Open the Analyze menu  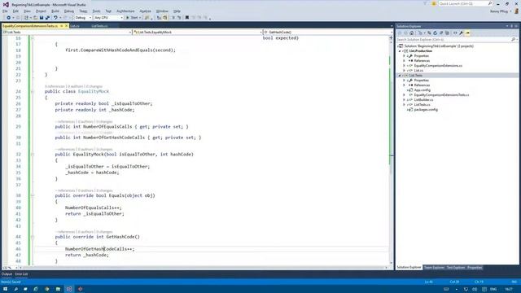click(145, 11)
